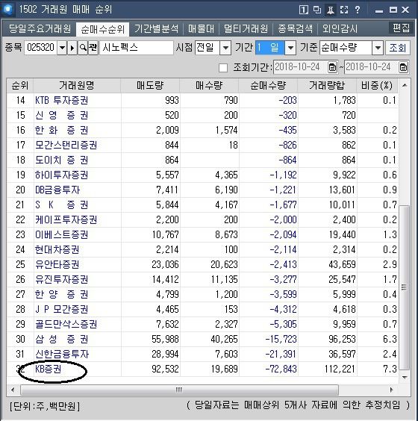418x421 pixels.
Task: Click the horizontal scrollbar thumb
Action: click(179, 390)
